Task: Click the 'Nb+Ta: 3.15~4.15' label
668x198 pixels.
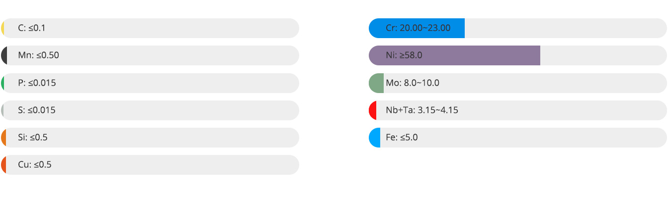Action: [422, 110]
